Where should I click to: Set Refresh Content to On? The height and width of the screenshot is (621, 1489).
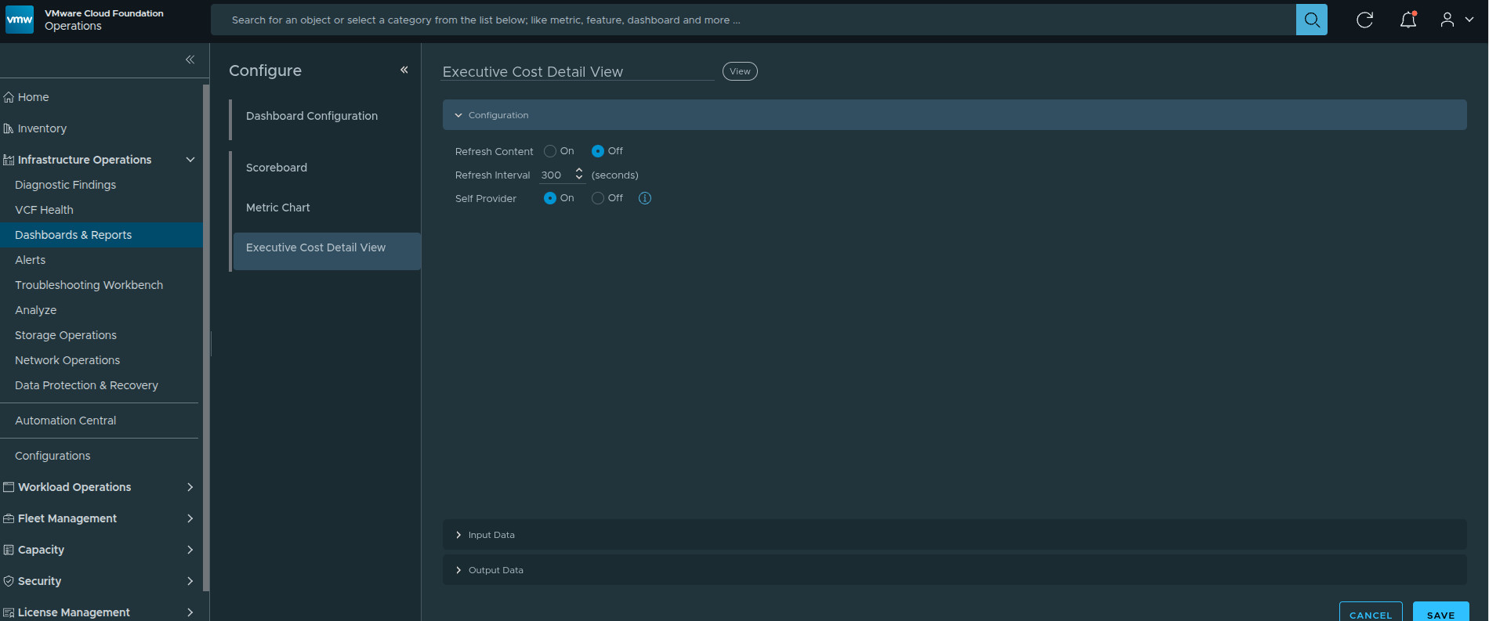coord(550,151)
